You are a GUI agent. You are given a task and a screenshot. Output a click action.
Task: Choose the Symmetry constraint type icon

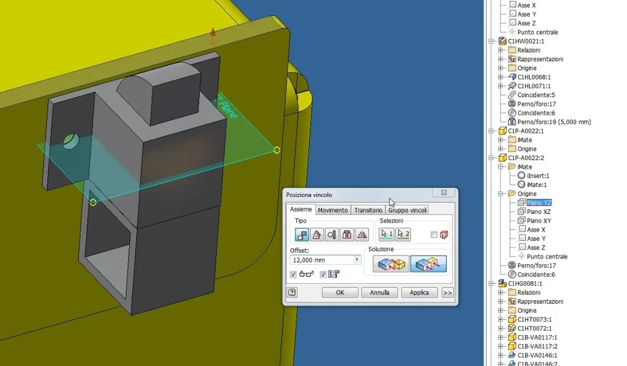click(362, 234)
